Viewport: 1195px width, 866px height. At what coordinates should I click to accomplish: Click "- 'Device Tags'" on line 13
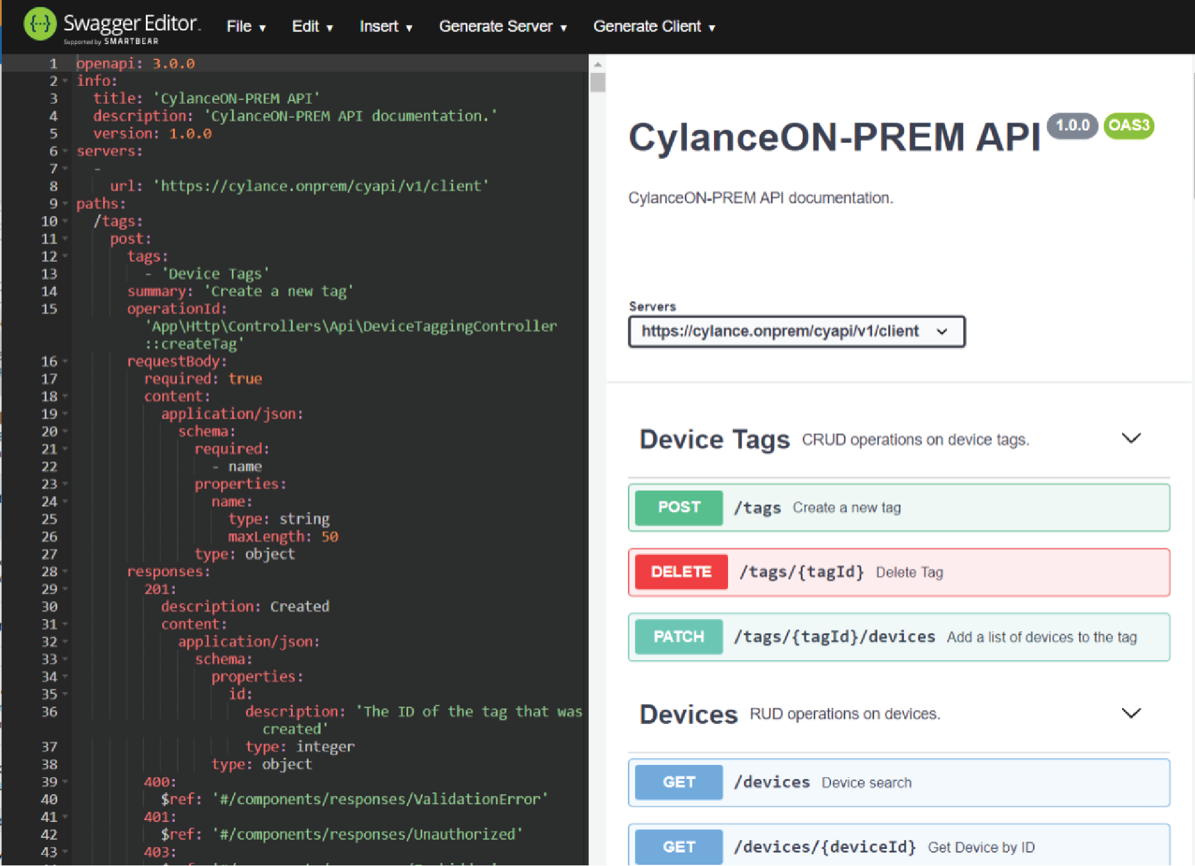tap(207, 274)
